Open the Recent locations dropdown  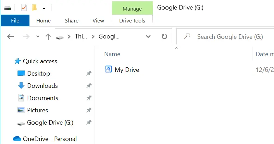coord(38,36)
